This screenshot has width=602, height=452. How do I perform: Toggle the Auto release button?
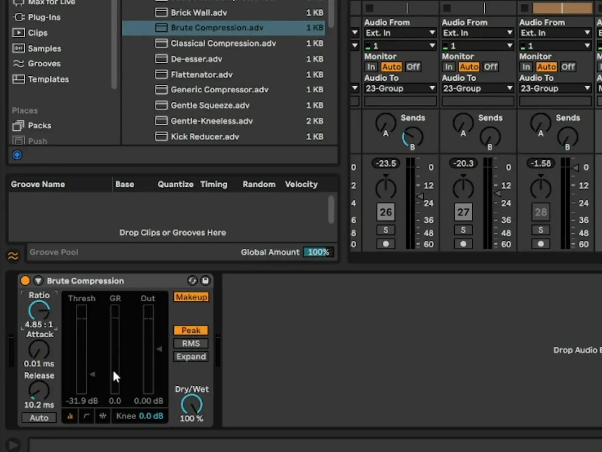pyautogui.click(x=39, y=418)
